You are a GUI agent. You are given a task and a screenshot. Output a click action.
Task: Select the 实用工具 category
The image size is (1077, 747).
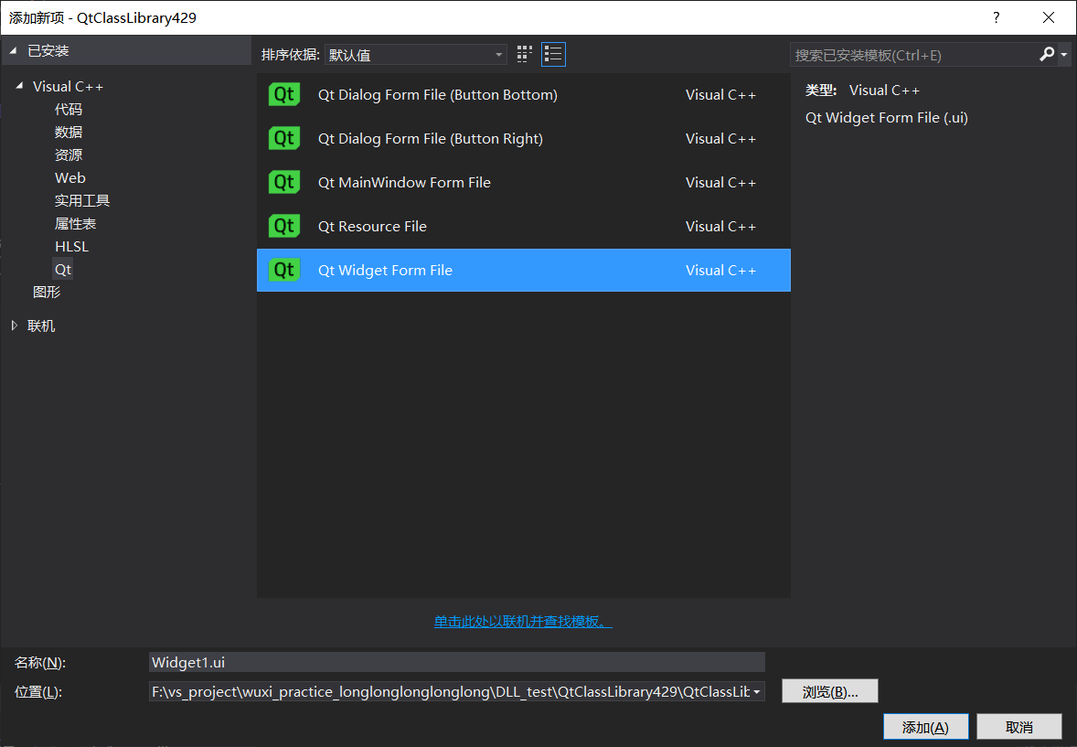(82, 200)
